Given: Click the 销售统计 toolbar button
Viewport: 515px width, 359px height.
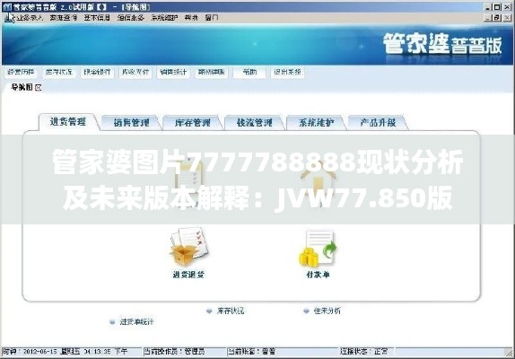Looking at the screenshot, I should pos(173,72).
